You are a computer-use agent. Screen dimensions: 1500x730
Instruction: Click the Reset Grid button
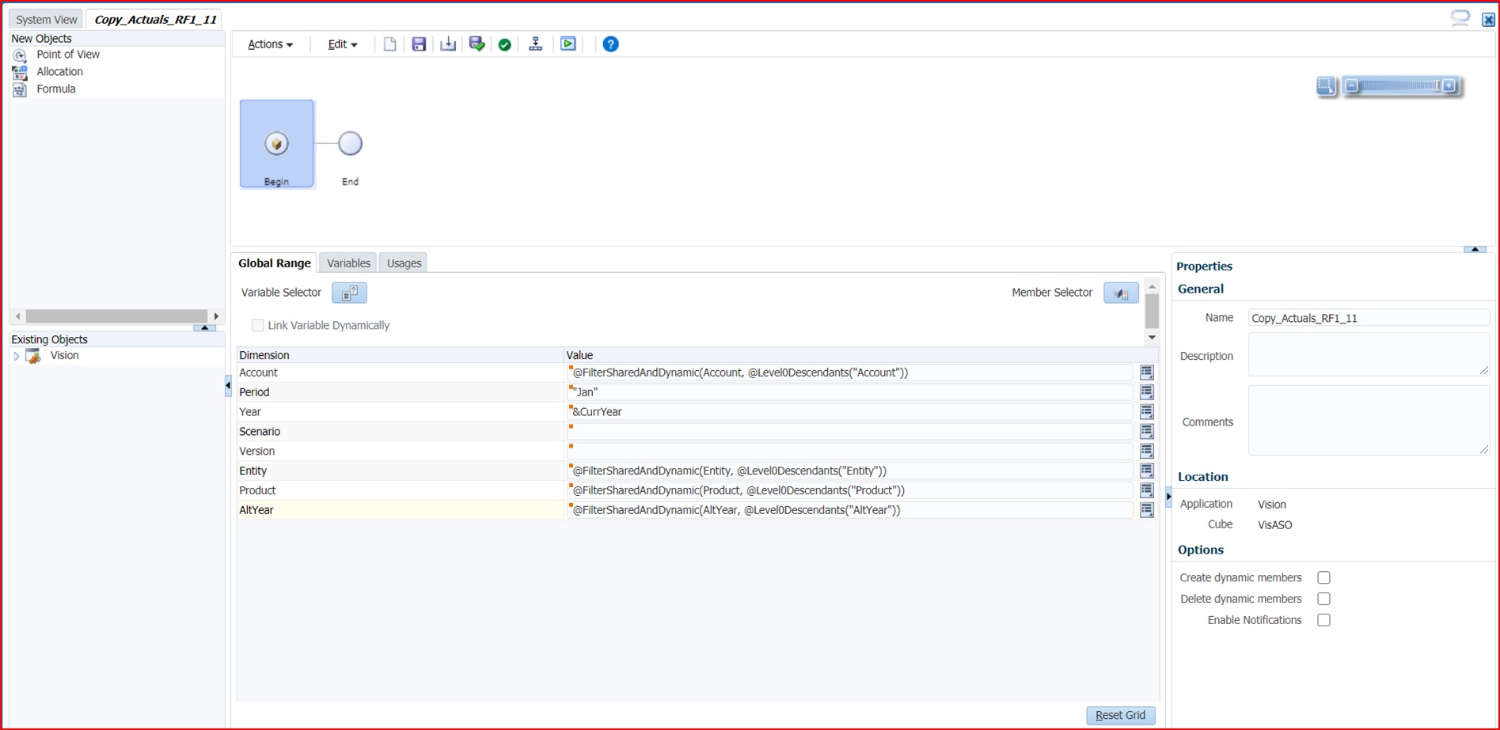(x=1120, y=716)
